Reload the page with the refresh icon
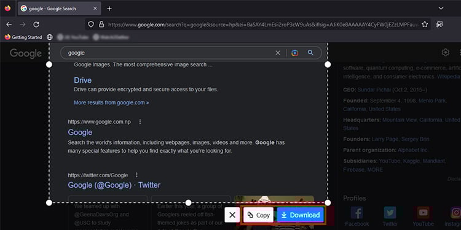 (x=36, y=25)
